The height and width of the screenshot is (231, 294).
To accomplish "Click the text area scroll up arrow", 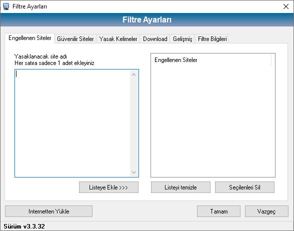I will pos(133,74).
